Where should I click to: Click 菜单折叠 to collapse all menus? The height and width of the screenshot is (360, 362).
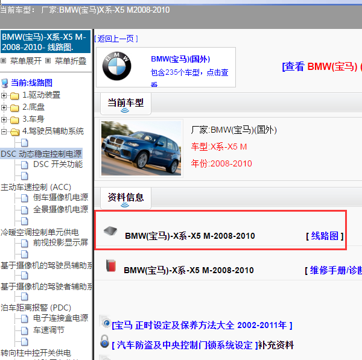click(x=71, y=61)
